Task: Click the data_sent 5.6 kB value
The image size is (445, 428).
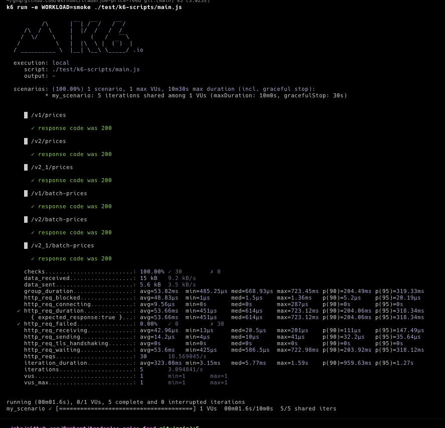Action: point(151,285)
